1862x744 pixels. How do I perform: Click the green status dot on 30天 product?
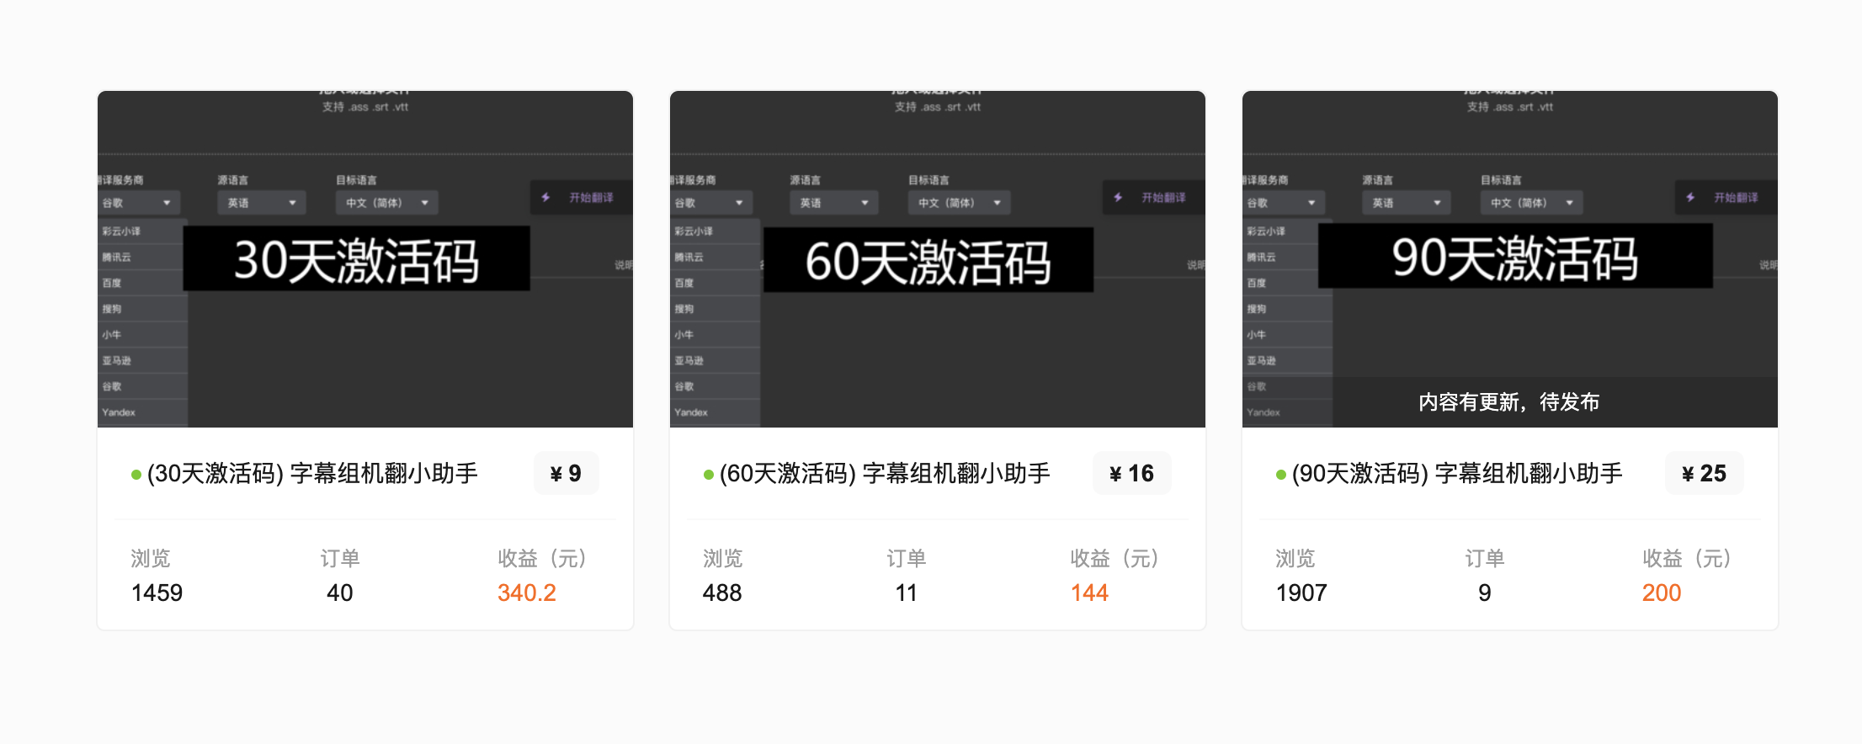136,475
